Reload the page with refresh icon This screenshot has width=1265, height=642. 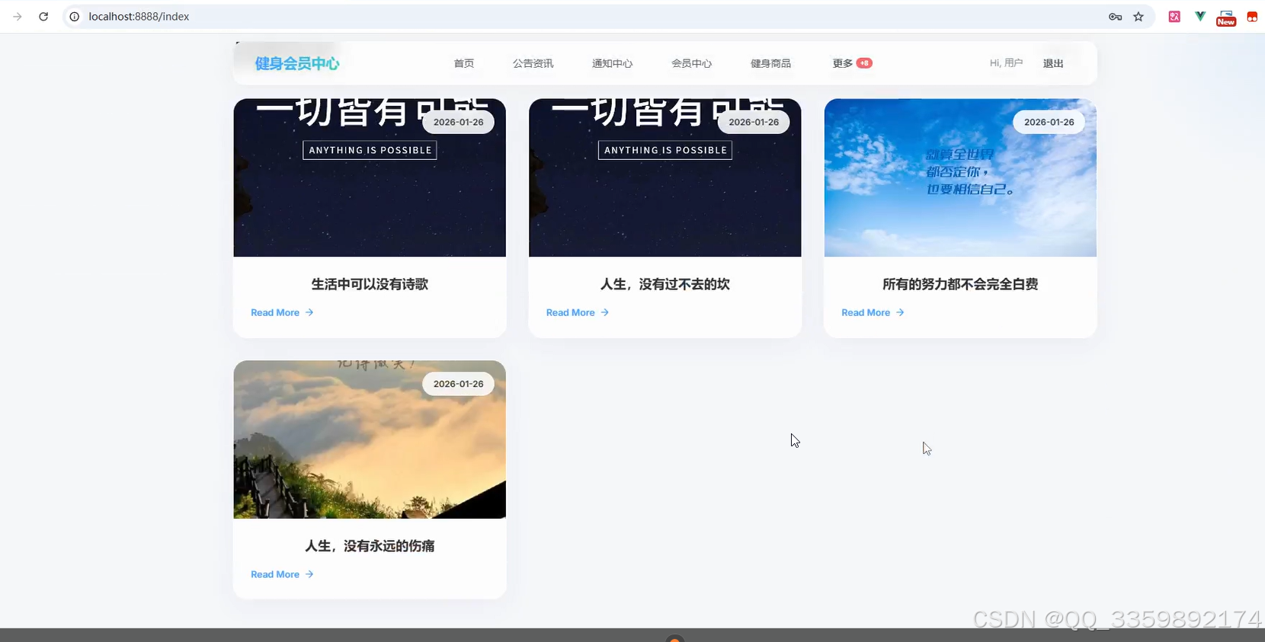click(x=43, y=16)
